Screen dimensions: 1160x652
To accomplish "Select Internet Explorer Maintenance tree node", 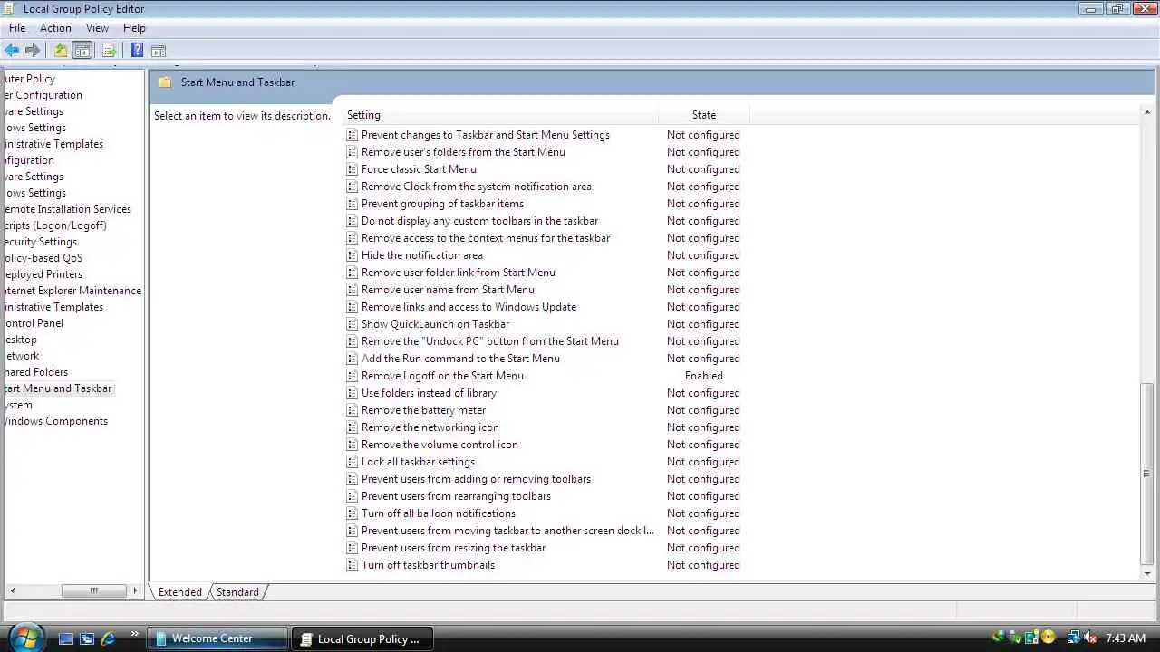I will click(72, 291).
